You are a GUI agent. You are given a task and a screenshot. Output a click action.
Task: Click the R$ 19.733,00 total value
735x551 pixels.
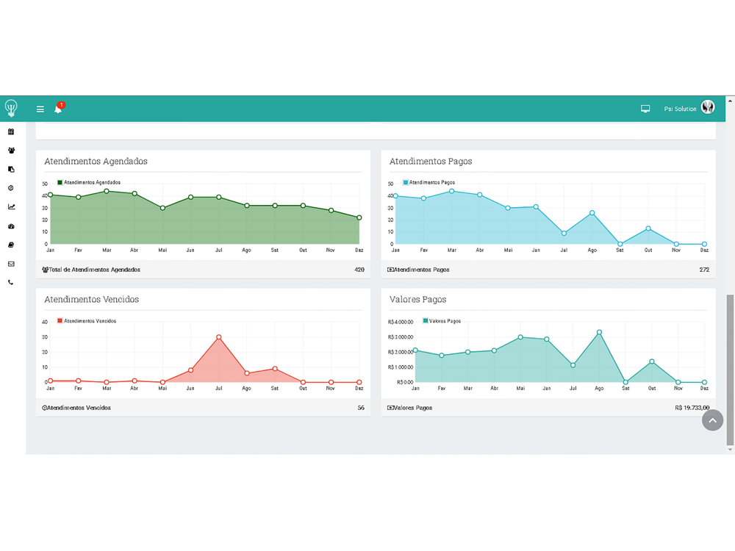tap(692, 408)
